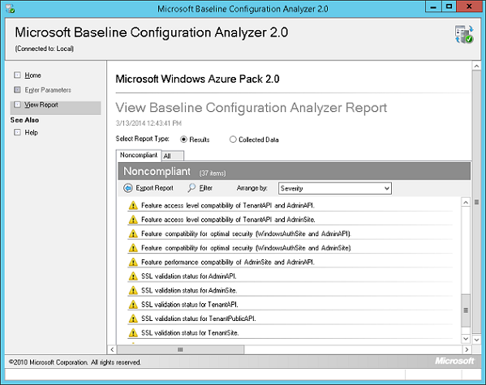The height and width of the screenshot is (385, 486).
Task: Click the report timestamp 3/13/2014 12:43:41 PM
Action: 148,123
